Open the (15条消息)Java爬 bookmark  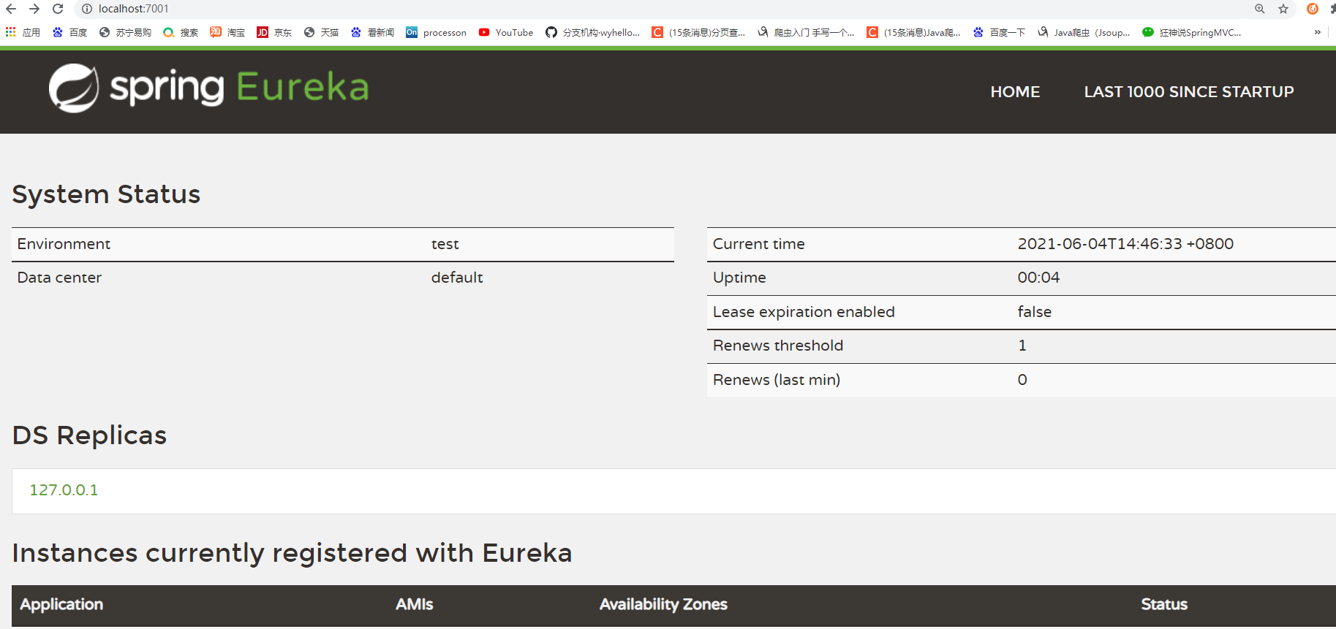tap(913, 32)
